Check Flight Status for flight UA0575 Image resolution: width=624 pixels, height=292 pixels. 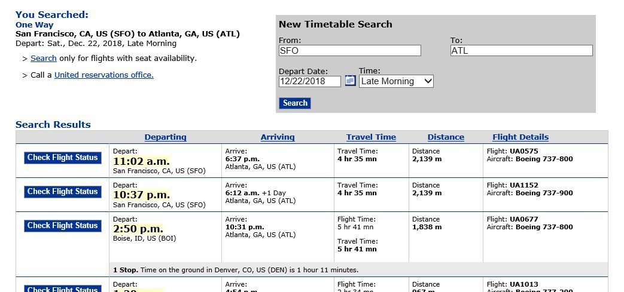(62, 158)
